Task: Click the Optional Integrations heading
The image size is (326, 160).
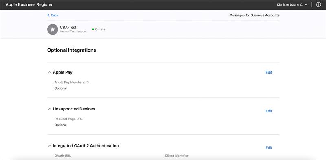Action: coord(72,50)
